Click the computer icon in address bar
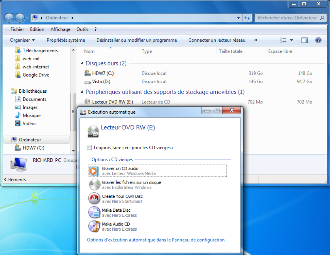The height and width of the screenshot is (255, 330). [x=35, y=18]
